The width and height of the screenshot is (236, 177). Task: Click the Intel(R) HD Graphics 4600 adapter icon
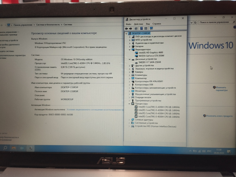pos(136,53)
